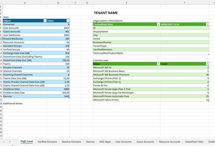Image resolution: width=215 pixels, height=146 pixels.
Task: Click the Exchange Online (Plan 1) cell
Action: (x=126, y=78)
